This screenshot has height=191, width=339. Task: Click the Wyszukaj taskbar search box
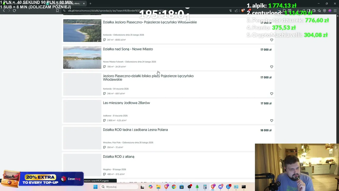point(119,187)
